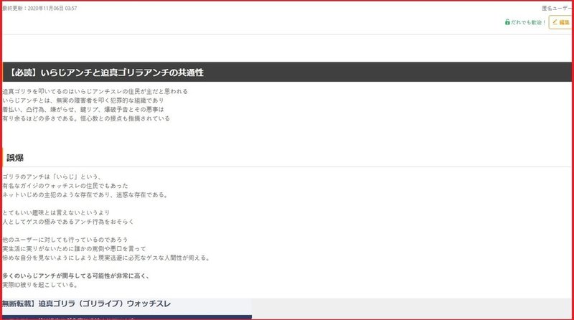574x320 pixels.
Task: Click the だれでも歓迎！ label text
Action: click(528, 22)
